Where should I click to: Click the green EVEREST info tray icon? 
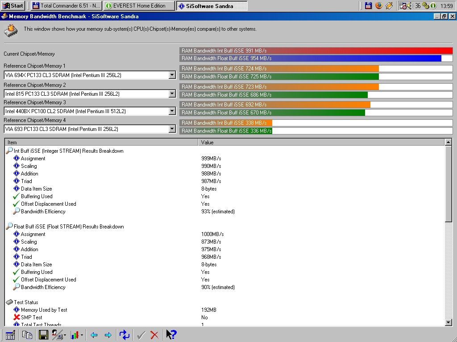(433, 5)
